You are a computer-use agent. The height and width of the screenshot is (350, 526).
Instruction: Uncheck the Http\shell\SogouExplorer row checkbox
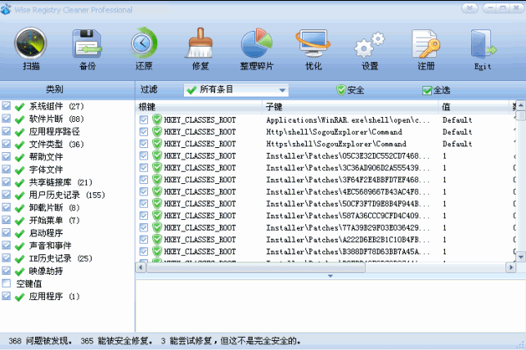[x=144, y=132]
